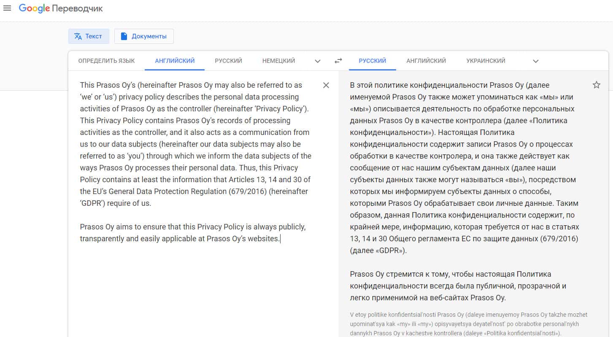Select Украинский as target language
The image size is (613, 337).
pos(486,61)
